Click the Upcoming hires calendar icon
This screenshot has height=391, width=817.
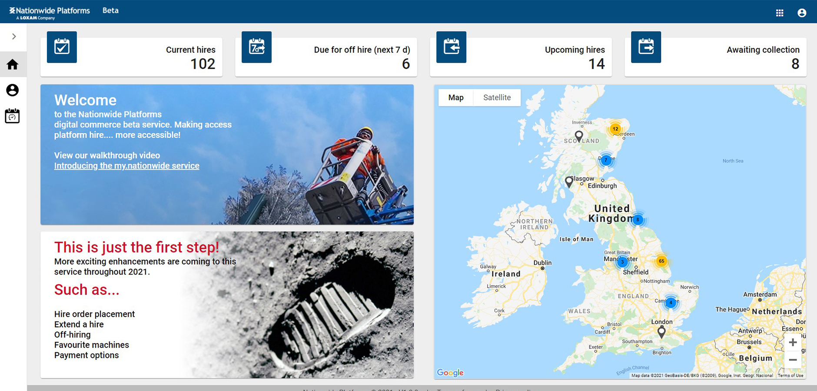(x=451, y=47)
